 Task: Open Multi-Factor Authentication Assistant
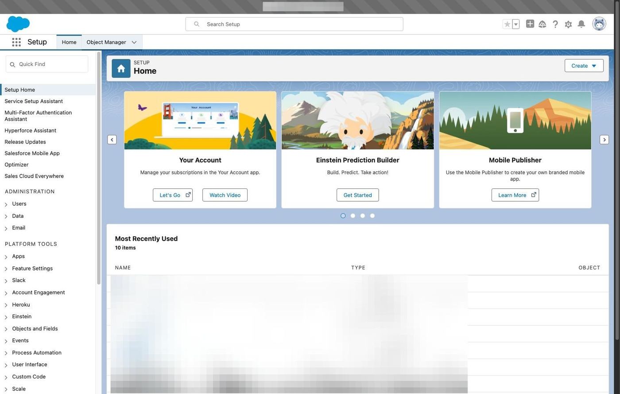(38, 116)
